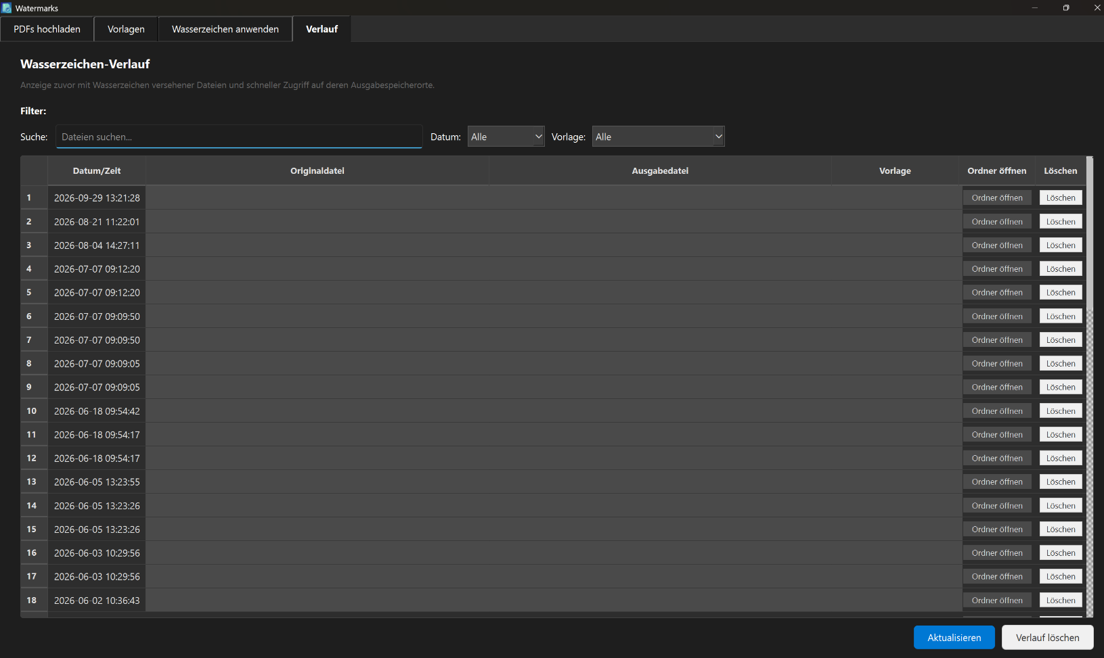The width and height of the screenshot is (1104, 658).
Task: Sort by the Datum/Zeit column header
Action: click(x=97, y=171)
